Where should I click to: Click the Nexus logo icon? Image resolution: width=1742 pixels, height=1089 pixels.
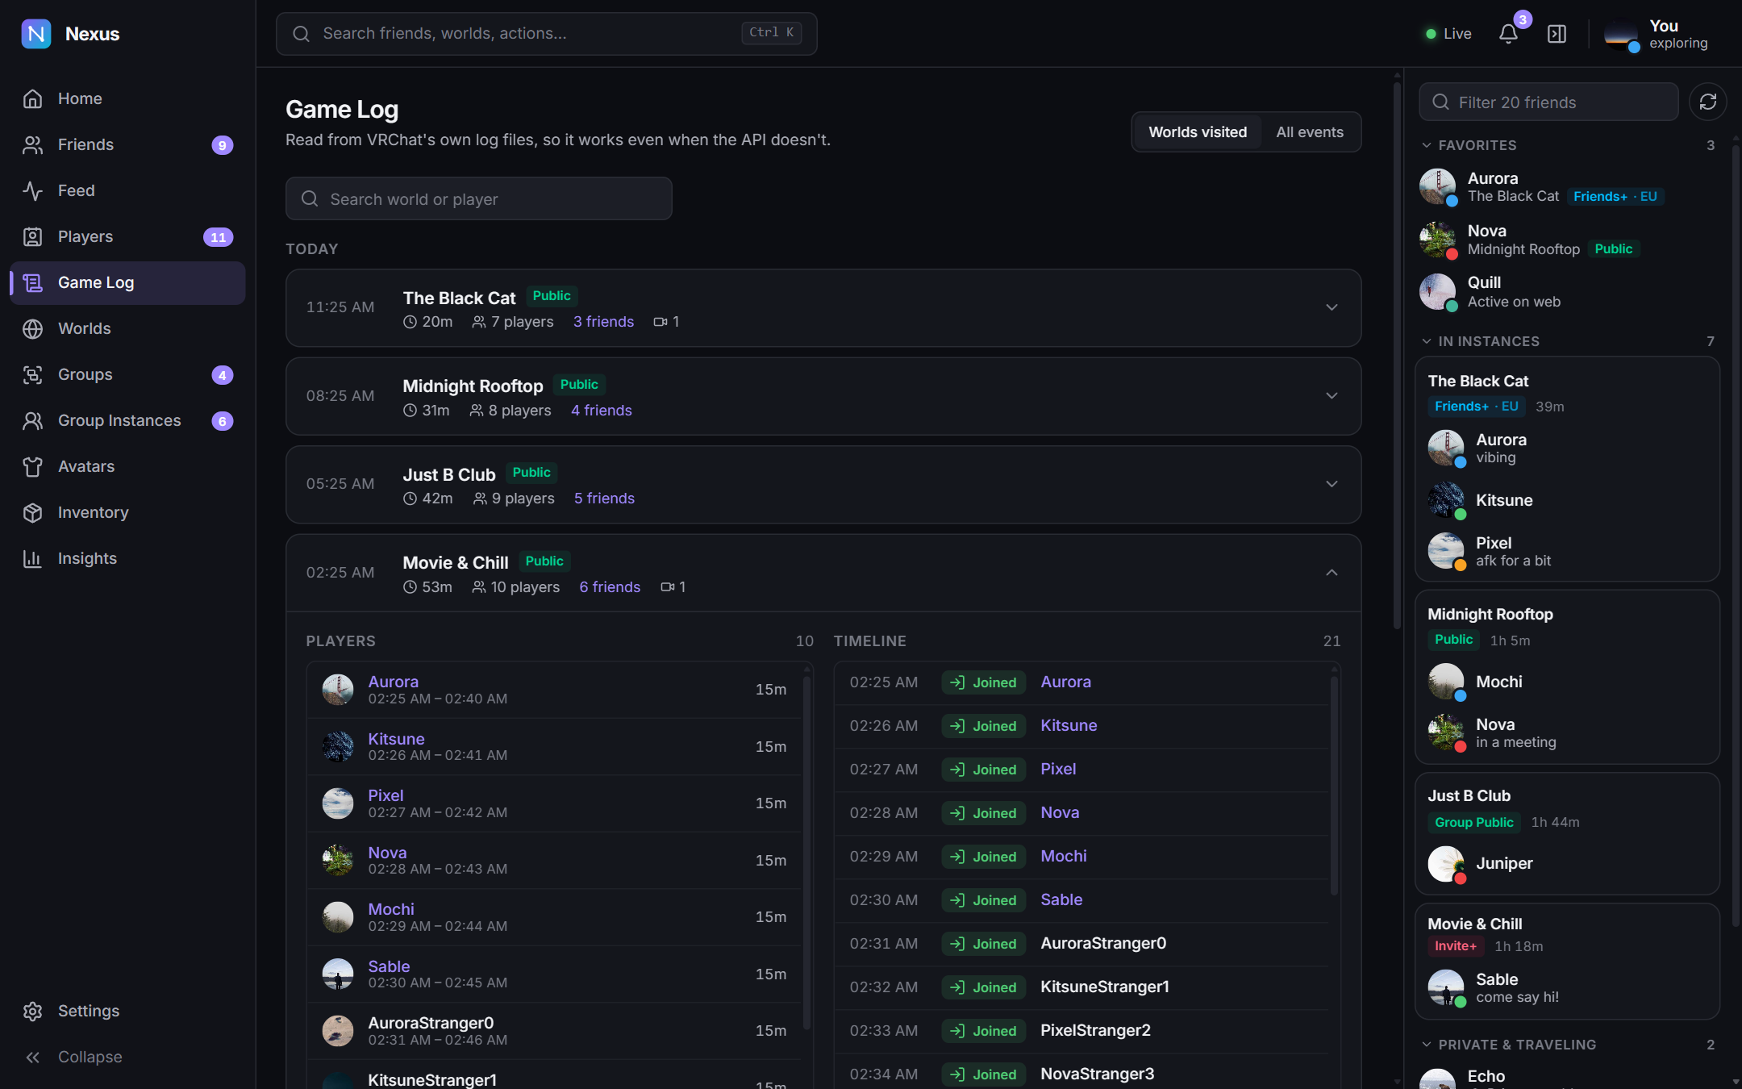35,34
